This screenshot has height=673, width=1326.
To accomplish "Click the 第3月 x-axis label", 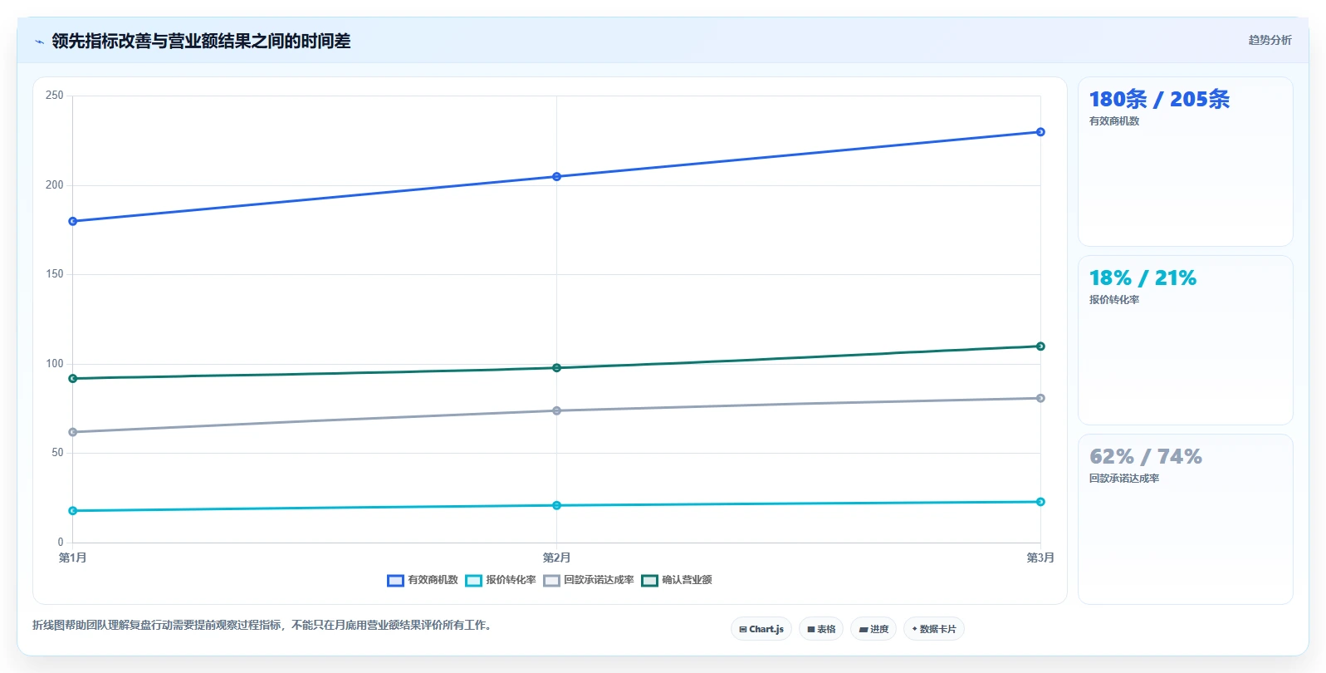I will (x=1040, y=558).
